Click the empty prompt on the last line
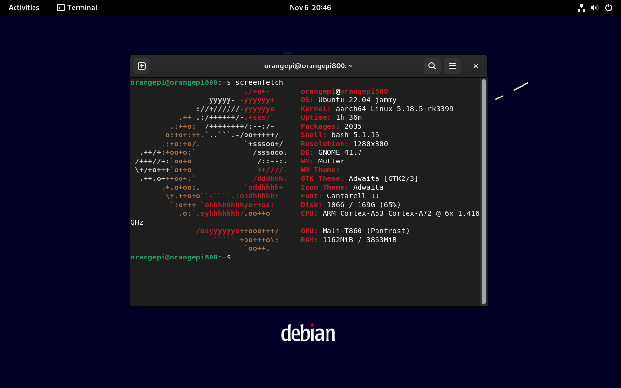The height and width of the screenshot is (388, 621). [x=180, y=257]
